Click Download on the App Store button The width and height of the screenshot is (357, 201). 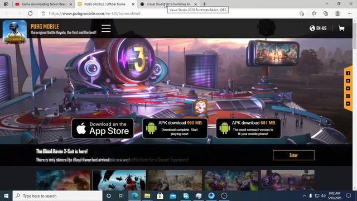coord(103,128)
